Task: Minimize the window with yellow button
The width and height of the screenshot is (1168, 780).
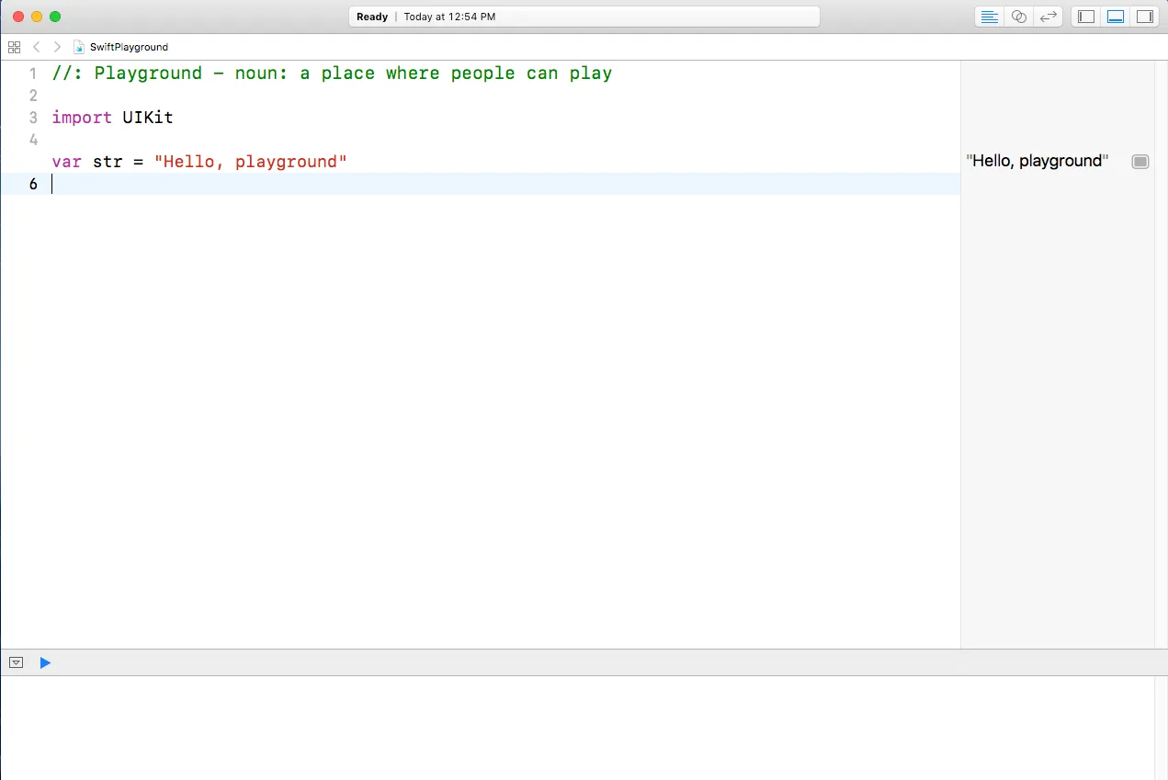Action: [37, 17]
